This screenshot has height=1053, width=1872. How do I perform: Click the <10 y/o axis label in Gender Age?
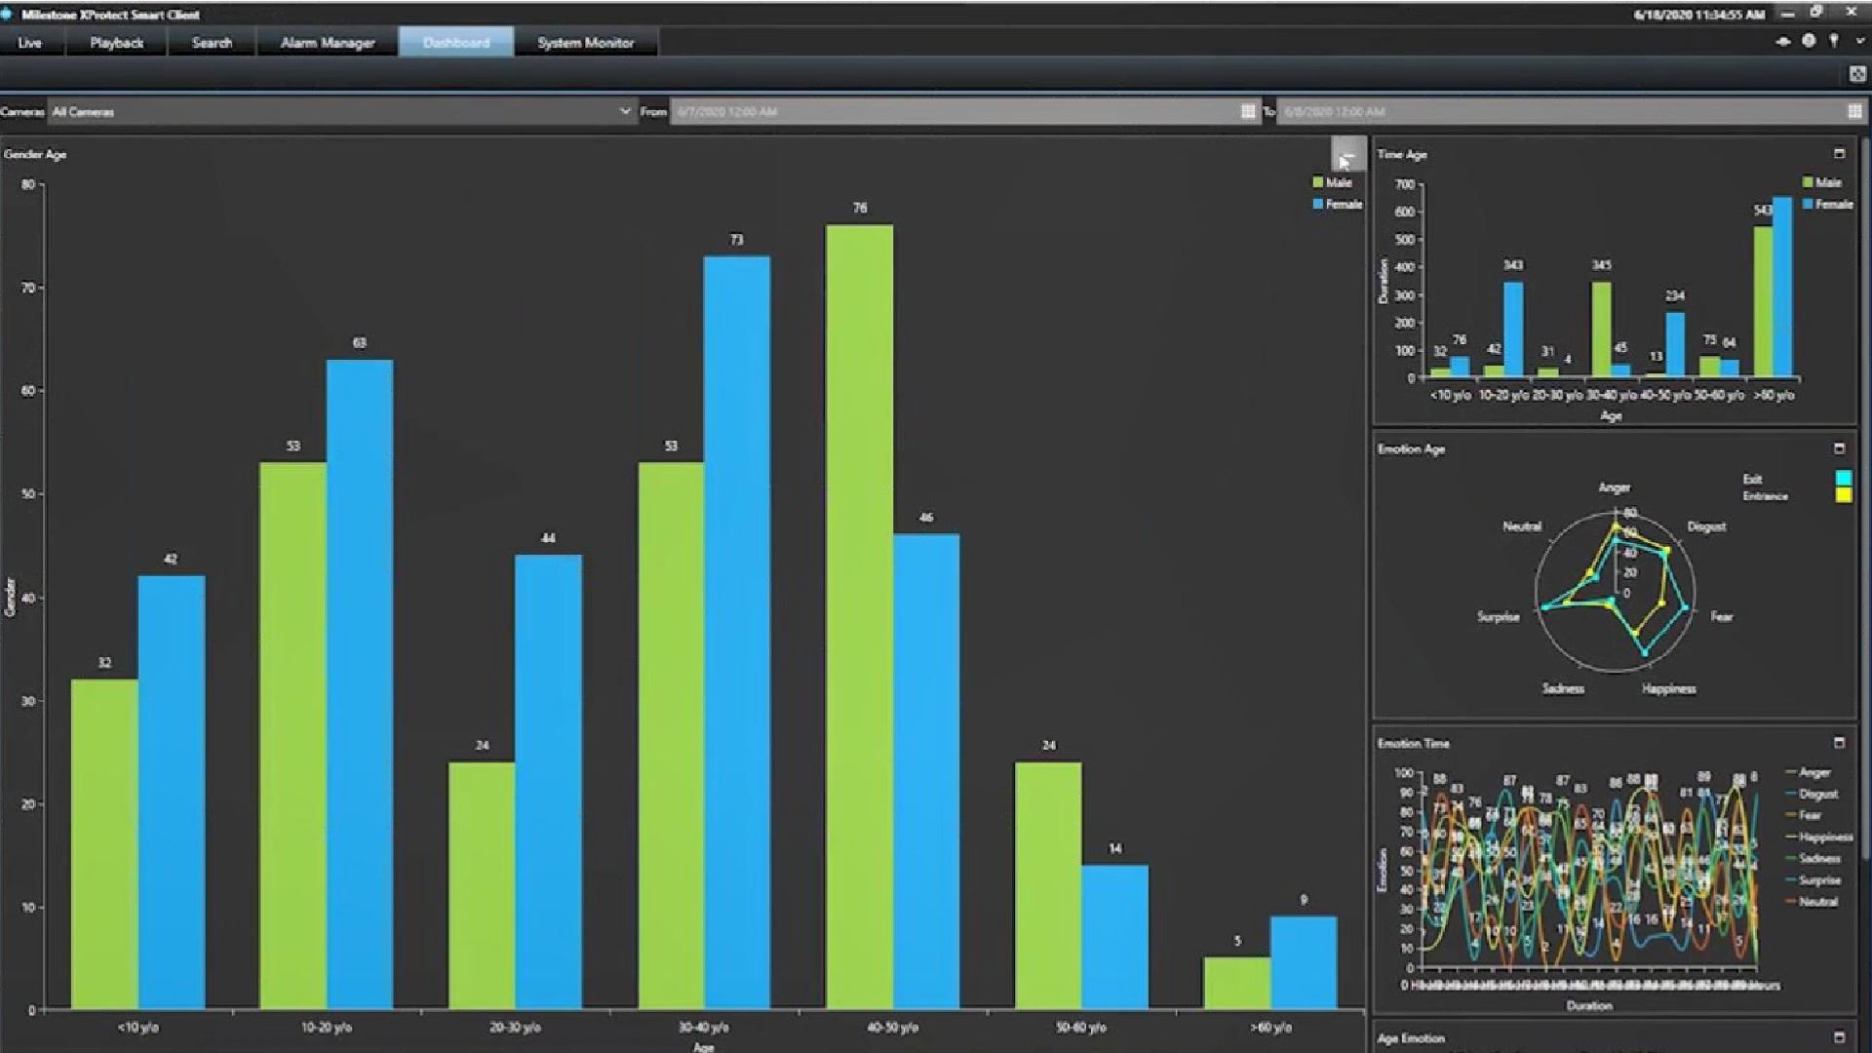[137, 1027]
